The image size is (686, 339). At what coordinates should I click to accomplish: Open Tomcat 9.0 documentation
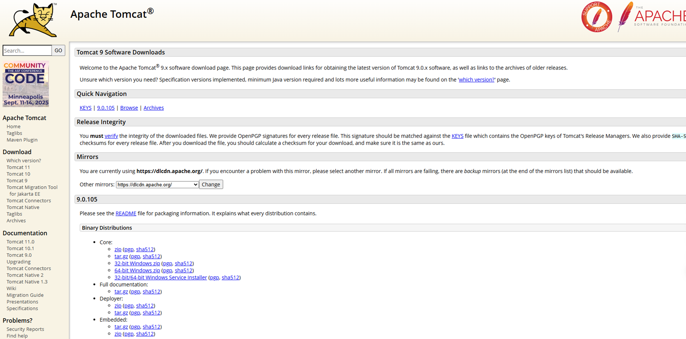coord(19,255)
